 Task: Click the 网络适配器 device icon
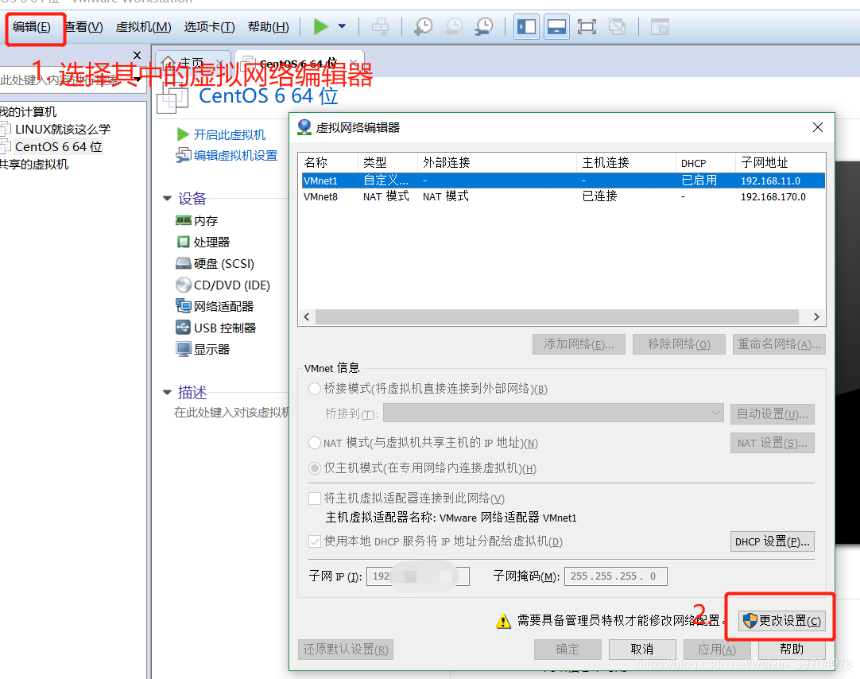click(x=183, y=306)
